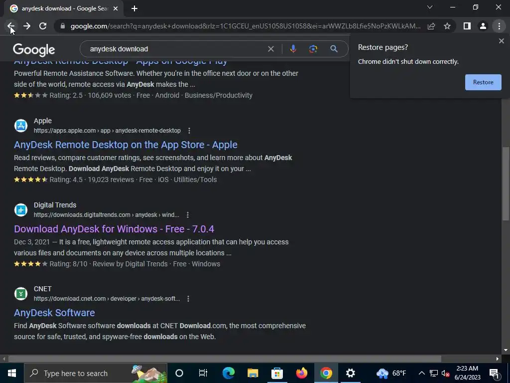
Task: Launch Microsoft Edge from taskbar
Action: [228, 373]
